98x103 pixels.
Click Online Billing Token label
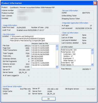(x=69, y=16)
